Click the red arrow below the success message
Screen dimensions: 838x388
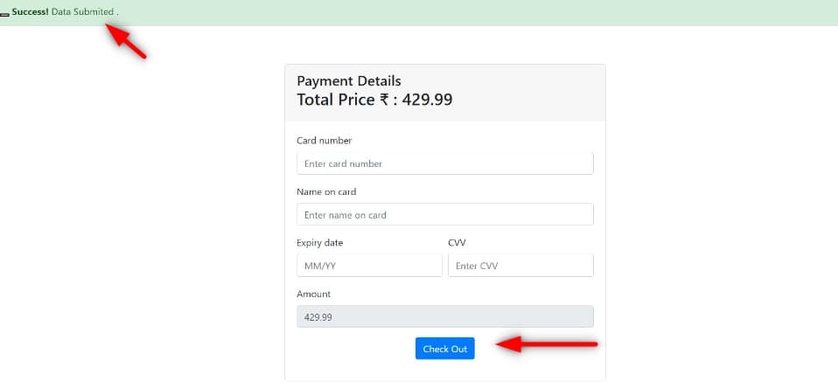point(126,40)
